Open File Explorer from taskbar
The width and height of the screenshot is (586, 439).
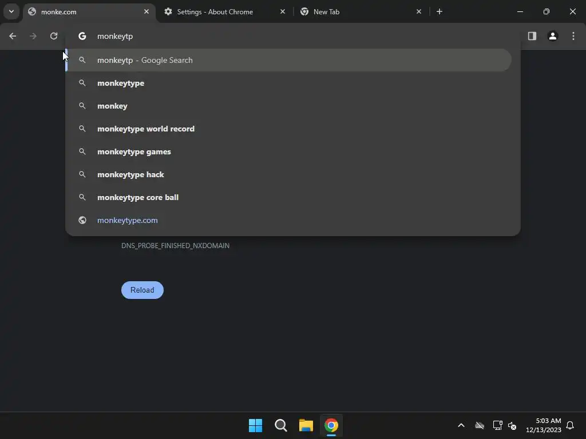pyautogui.click(x=306, y=425)
